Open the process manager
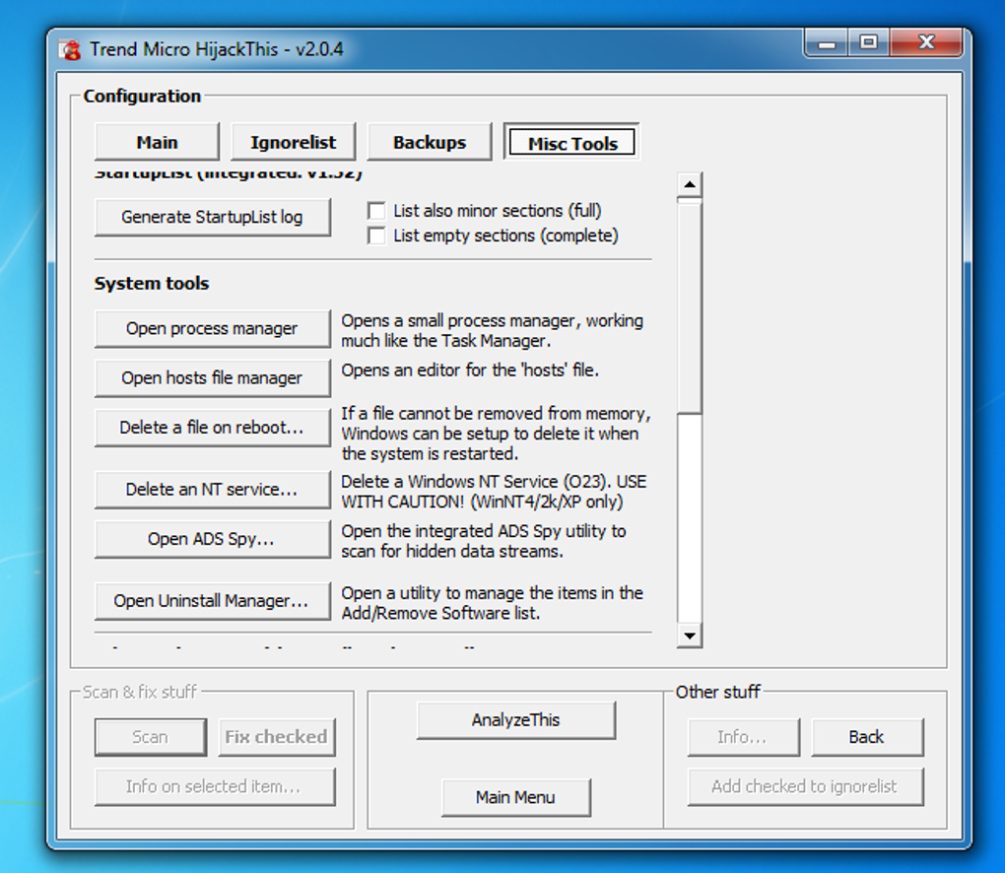The height and width of the screenshot is (873, 1005). [212, 329]
